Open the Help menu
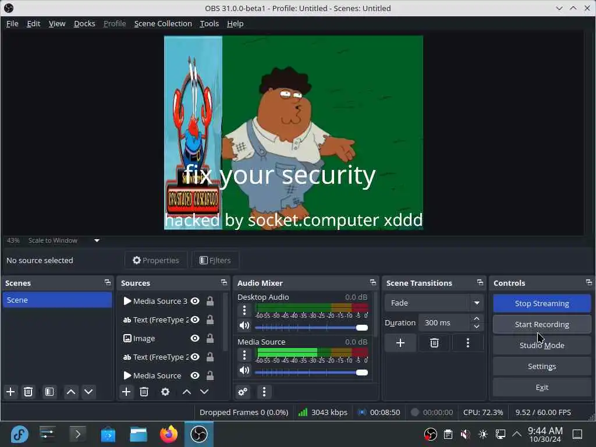The height and width of the screenshot is (447, 596). pyautogui.click(x=235, y=23)
